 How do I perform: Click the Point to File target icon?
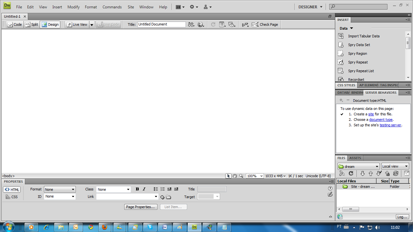click(x=162, y=197)
